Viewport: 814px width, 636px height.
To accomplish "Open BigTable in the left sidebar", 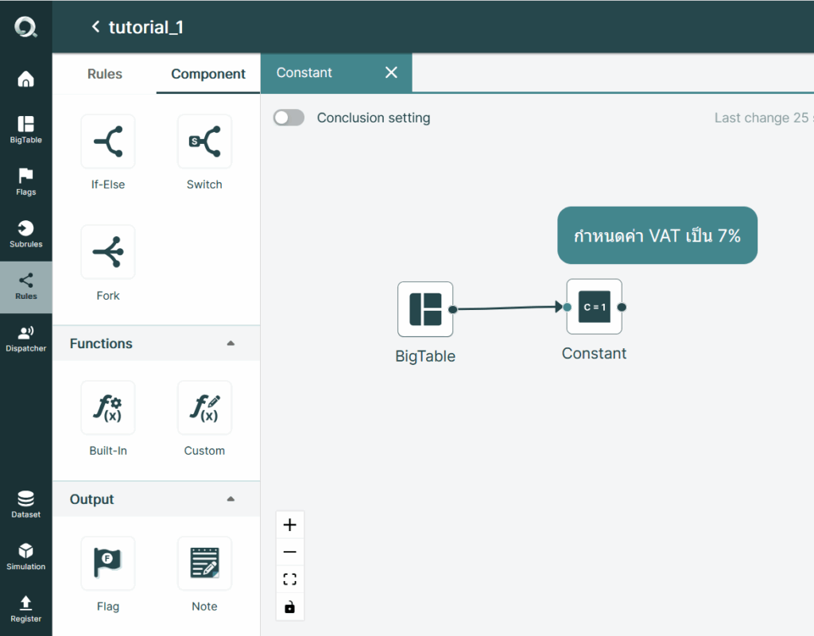I will click(26, 130).
